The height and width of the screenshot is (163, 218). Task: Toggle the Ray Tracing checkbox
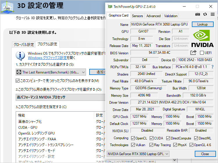(151, 145)
